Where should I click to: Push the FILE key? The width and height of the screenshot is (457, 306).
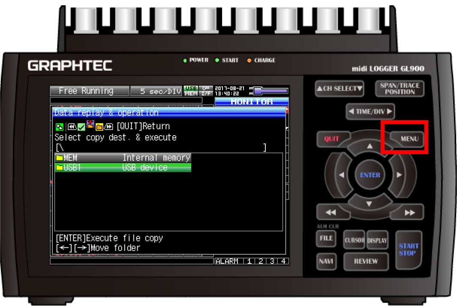point(326,238)
